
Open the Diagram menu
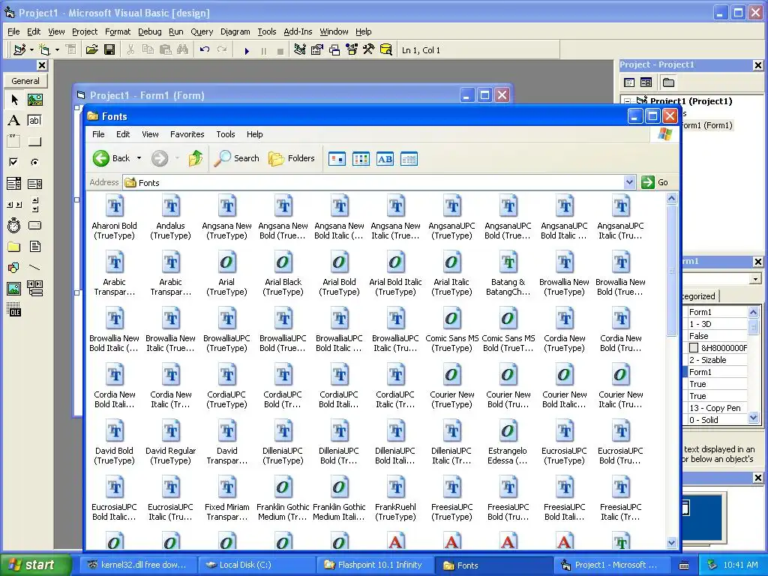235,31
